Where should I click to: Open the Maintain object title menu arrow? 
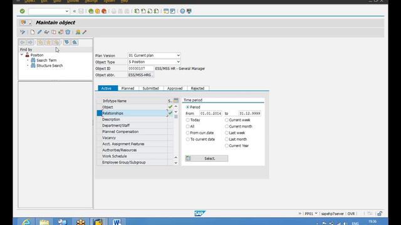[30, 23]
